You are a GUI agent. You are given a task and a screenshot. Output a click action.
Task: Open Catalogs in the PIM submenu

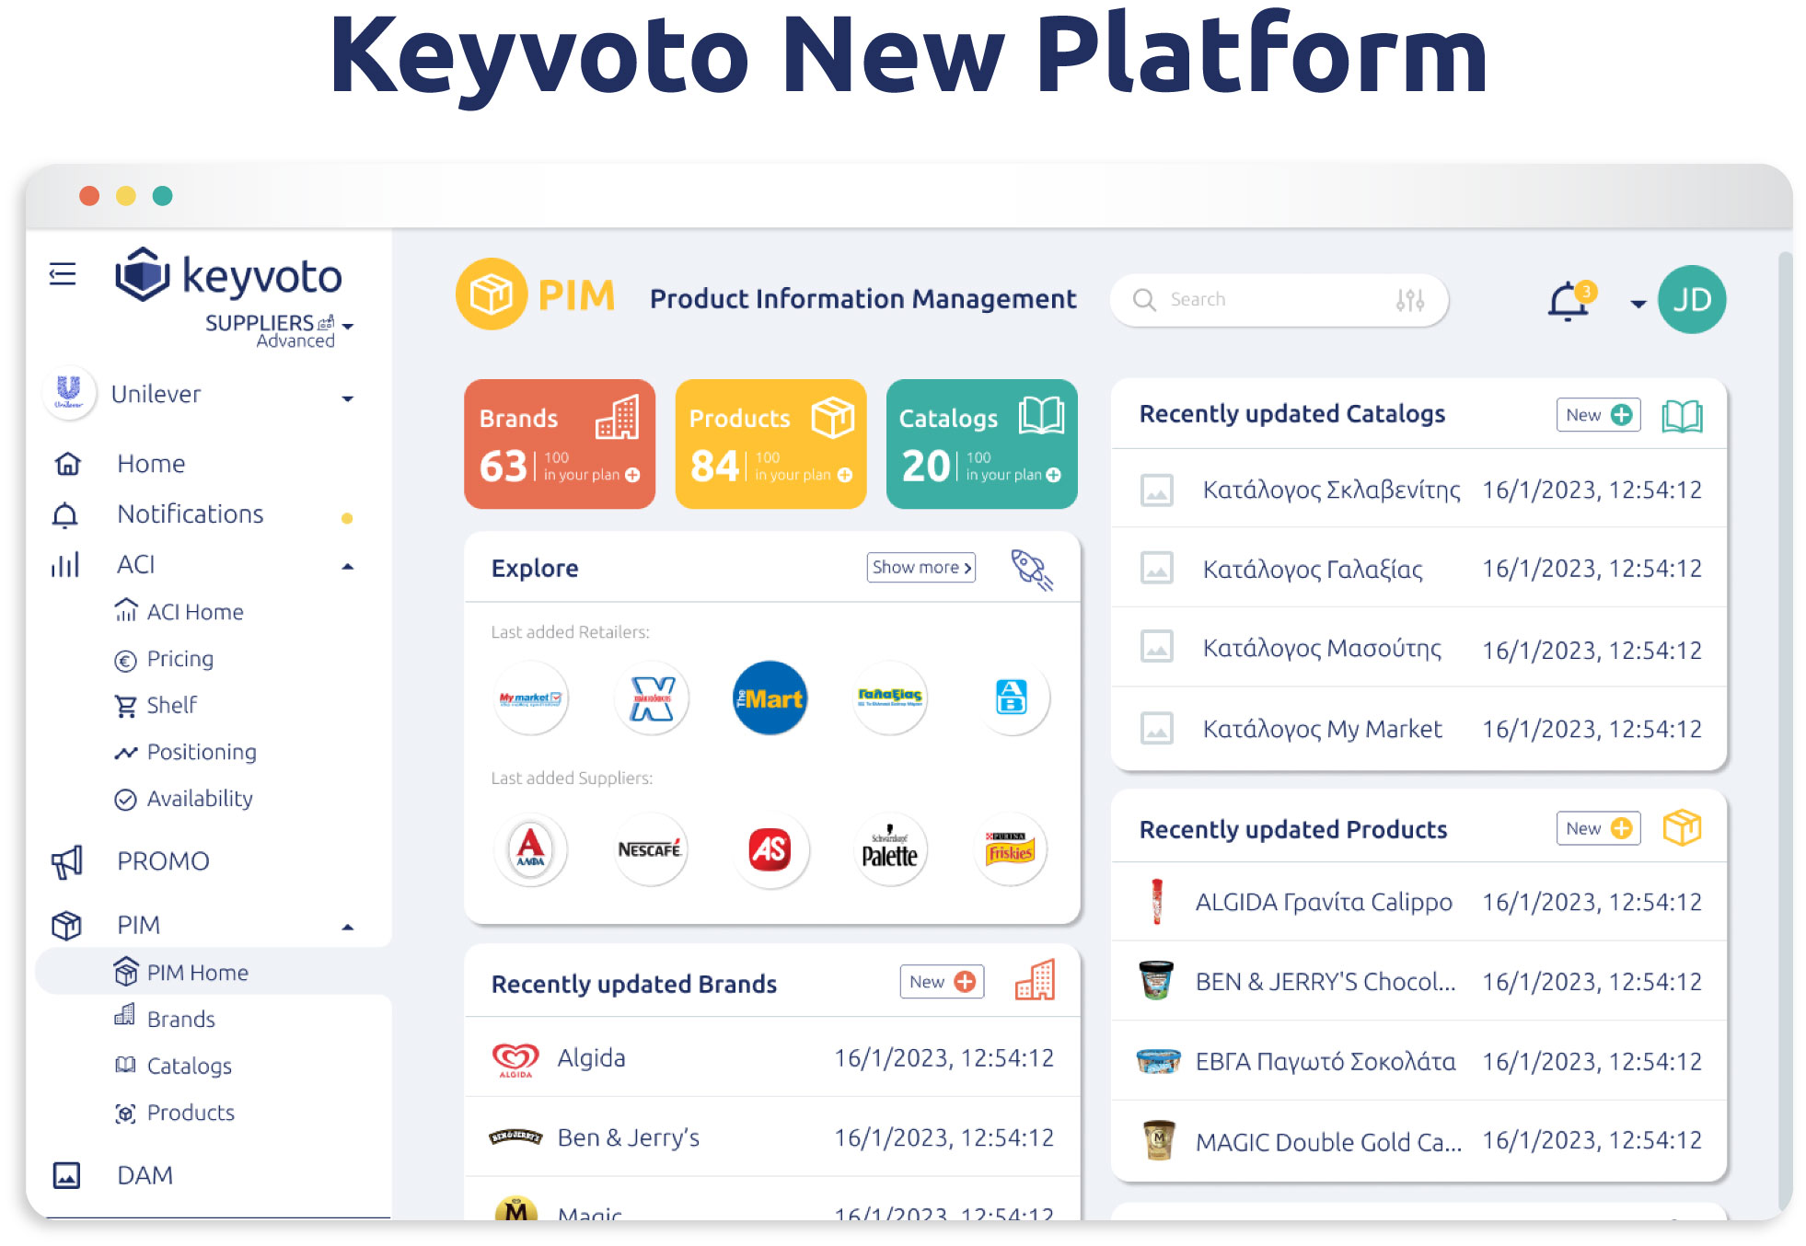click(x=189, y=1066)
